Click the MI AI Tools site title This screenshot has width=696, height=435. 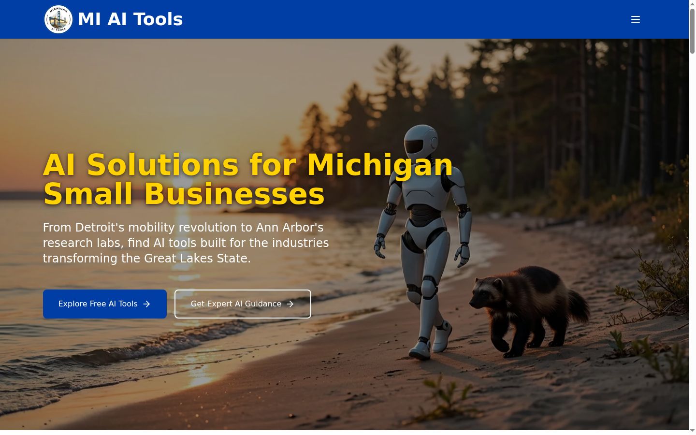pos(130,19)
